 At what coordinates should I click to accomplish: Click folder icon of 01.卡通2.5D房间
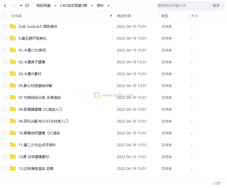(x=13, y=50)
